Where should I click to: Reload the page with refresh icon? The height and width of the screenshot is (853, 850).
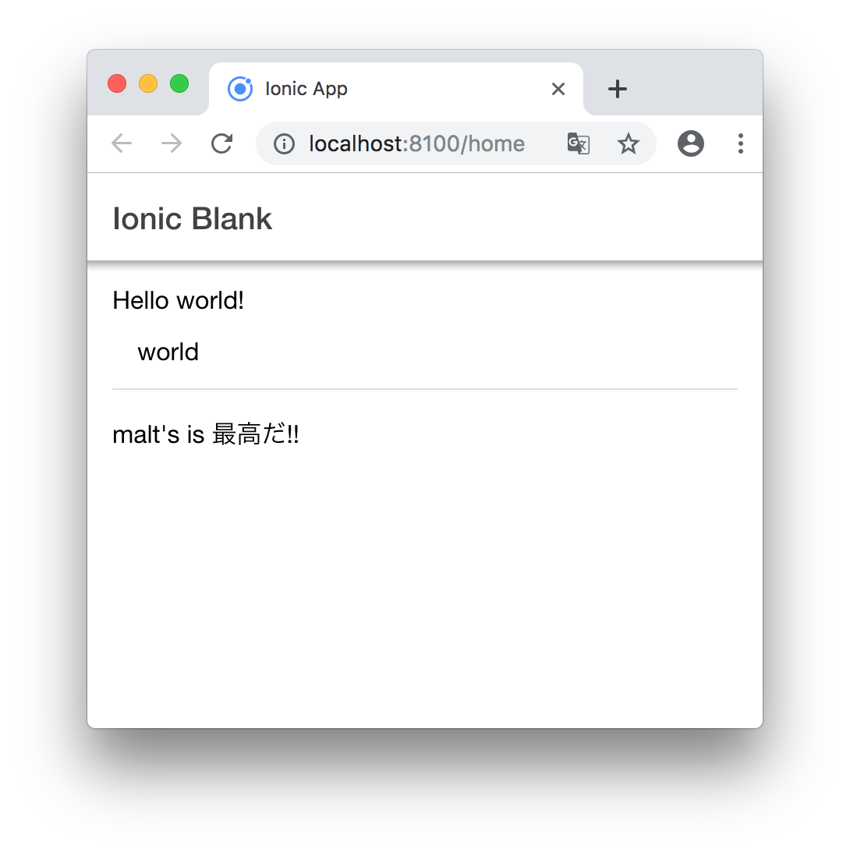pos(222,143)
